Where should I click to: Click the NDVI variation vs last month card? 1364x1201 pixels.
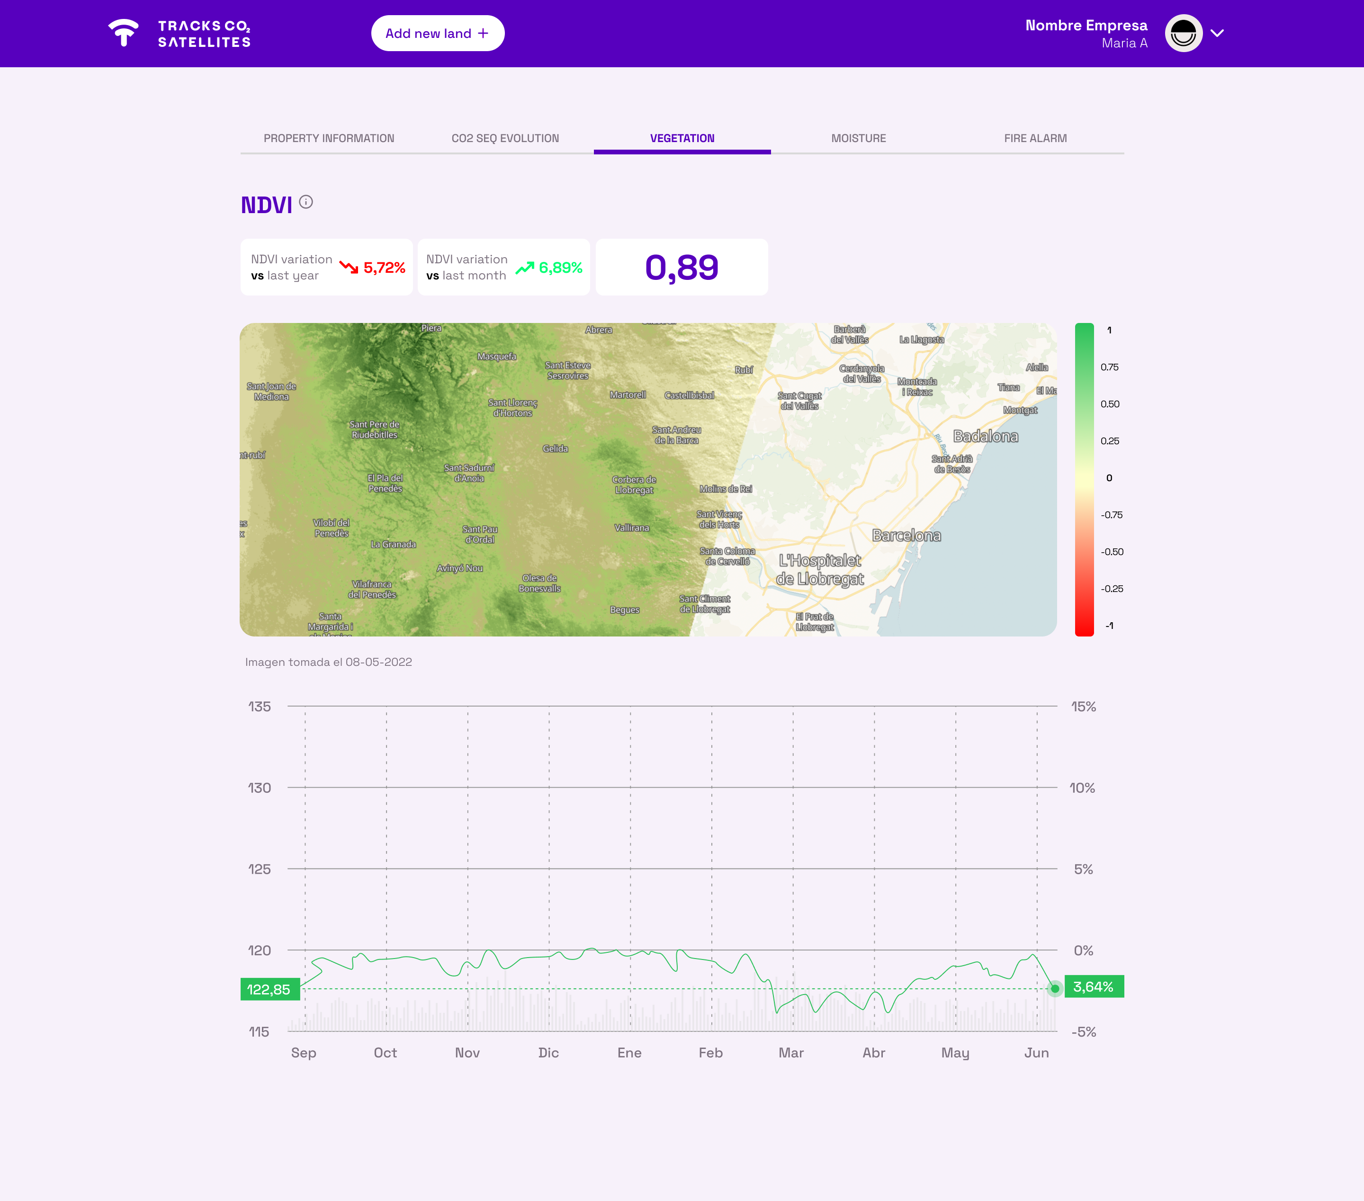pyautogui.click(x=503, y=268)
